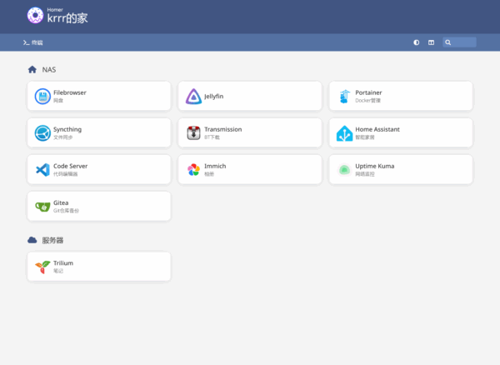Click the Trilium notes icon
Image resolution: width=500 pixels, height=365 pixels.
coord(42,267)
